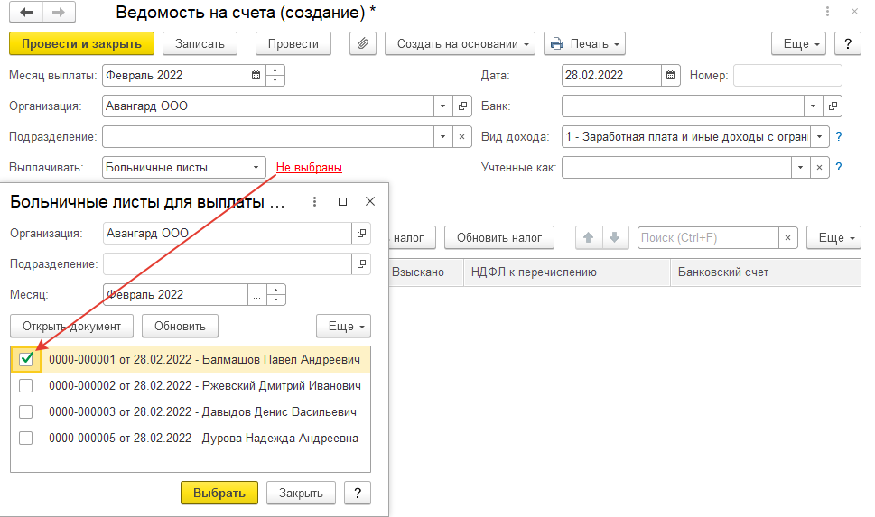Click Открыть документ button in dialog
Viewport: 875px width, 517px height.
pyautogui.click(x=71, y=327)
